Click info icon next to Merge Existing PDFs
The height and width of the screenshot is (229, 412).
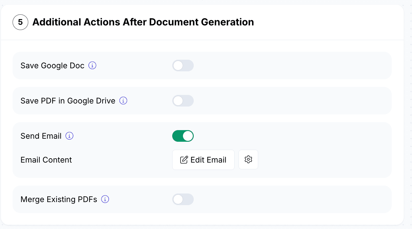tap(105, 199)
